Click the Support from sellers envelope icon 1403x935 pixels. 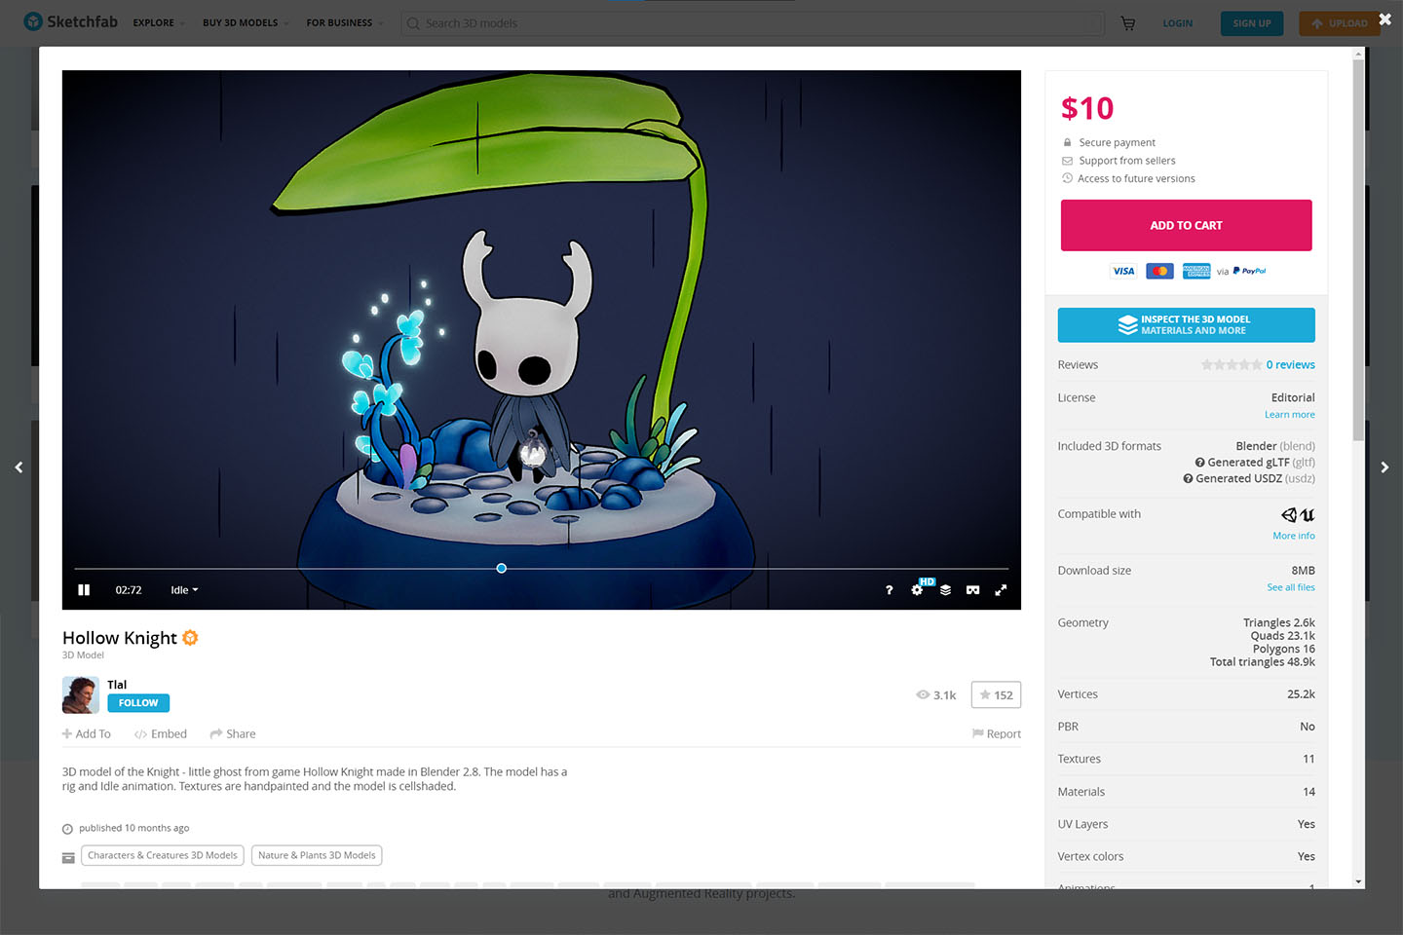pos(1067,161)
